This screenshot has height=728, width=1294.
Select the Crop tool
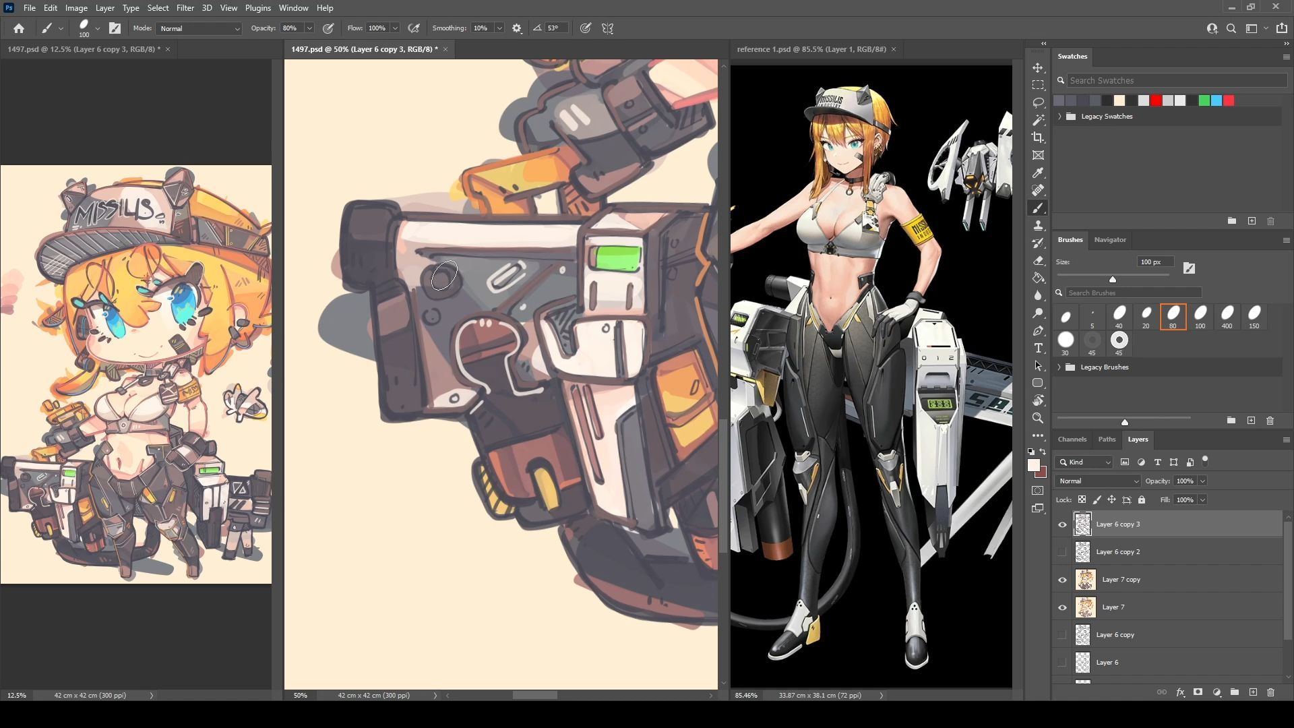click(x=1038, y=138)
